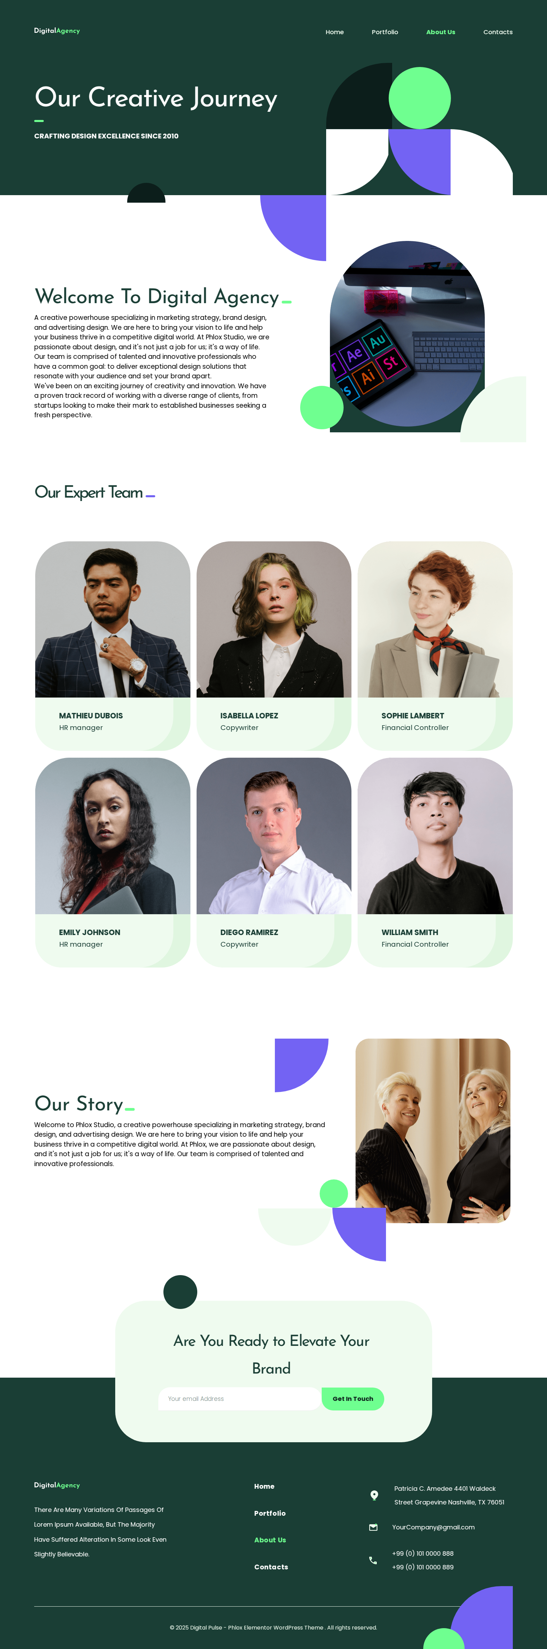The image size is (547, 1649).
Task: Open Isabella Lopez team photo
Action: 274,620
